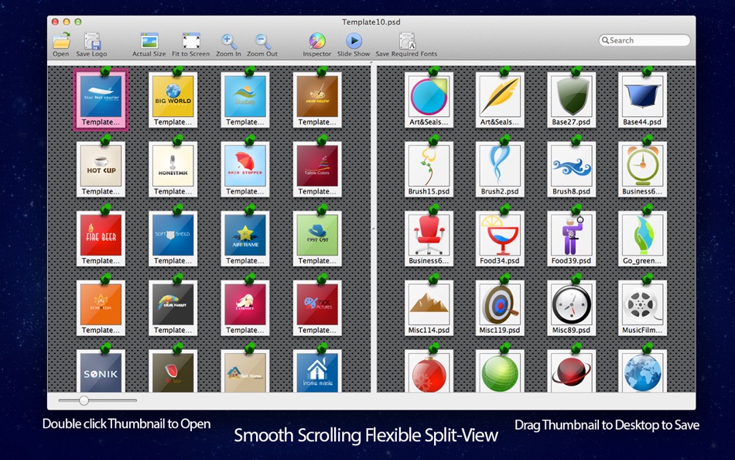The width and height of the screenshot is (735, 460).
Task: Choose Fit to Screen toolbar icon
Action: [x=191, y=41]
